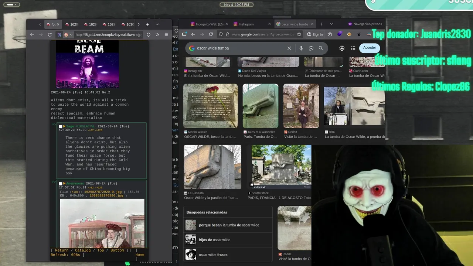Search related: hijos de oscar wilde
This screenshot has width=473, height=266.
click(x=228, y=240)
